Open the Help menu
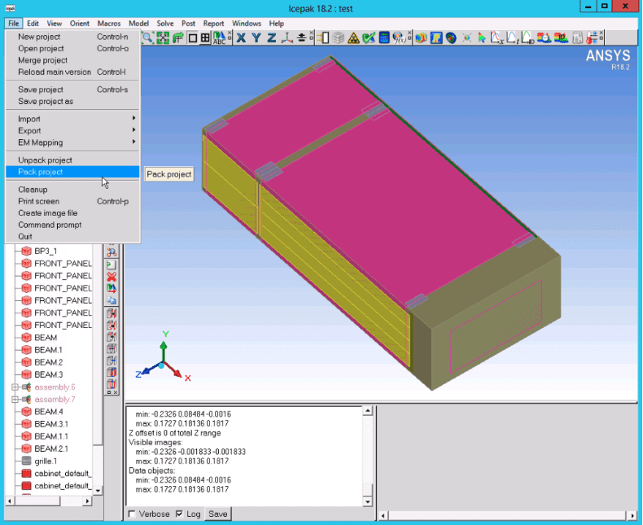The width and height of the screenshot is (643, 525). [x=277, y=24]
